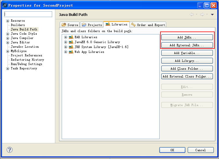Expand Web App Libraries node
Image resolution: width=219 pixels, height=159 pixels.
click(65, 52)
